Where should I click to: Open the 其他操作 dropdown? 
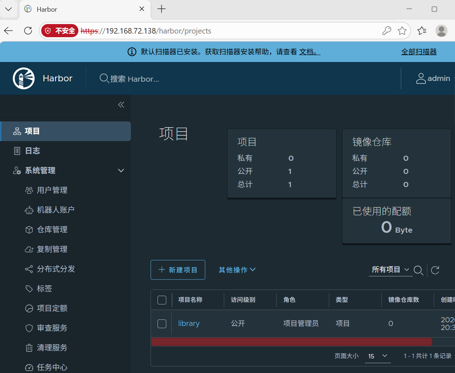(x=237, y=270)
